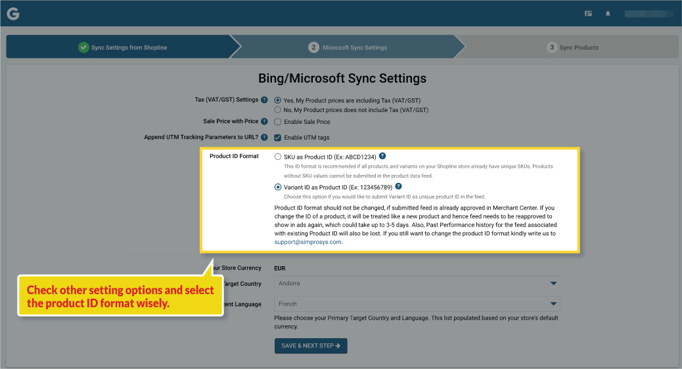Click the blurred account name in the header
682x369 pixels.
point(648,14)
